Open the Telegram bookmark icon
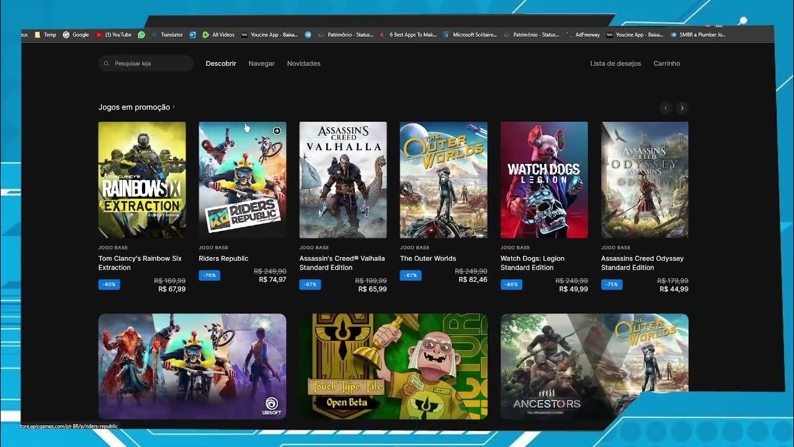The width and height of the screenshot is (794, 447). tap(308, 35)
